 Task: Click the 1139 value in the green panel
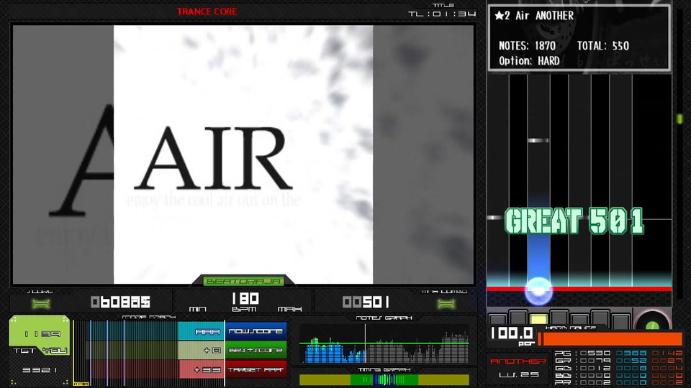(x=42, y=334)
